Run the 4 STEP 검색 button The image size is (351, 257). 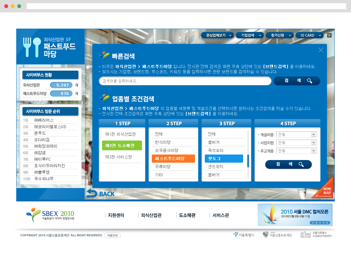(x=288, y=164)
